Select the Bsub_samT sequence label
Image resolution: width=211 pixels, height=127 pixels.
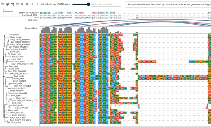(x=21, y=98)
